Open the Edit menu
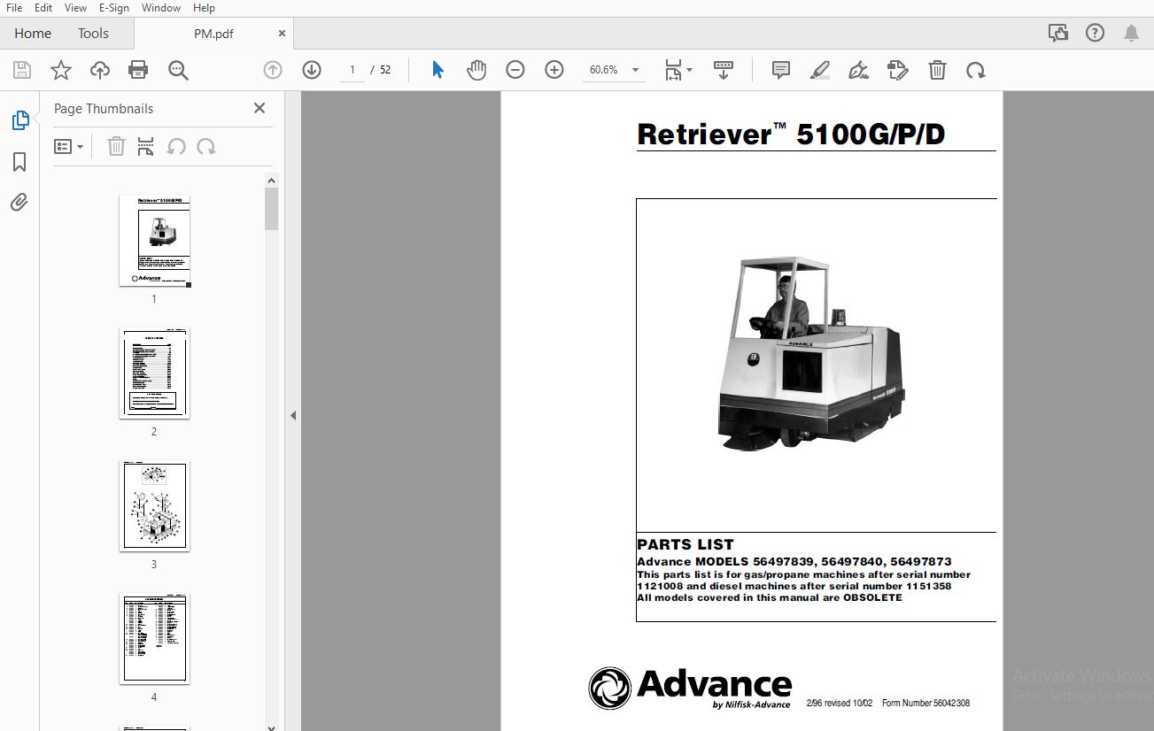This screenshot has height=731, width=1154. point(43,7)
